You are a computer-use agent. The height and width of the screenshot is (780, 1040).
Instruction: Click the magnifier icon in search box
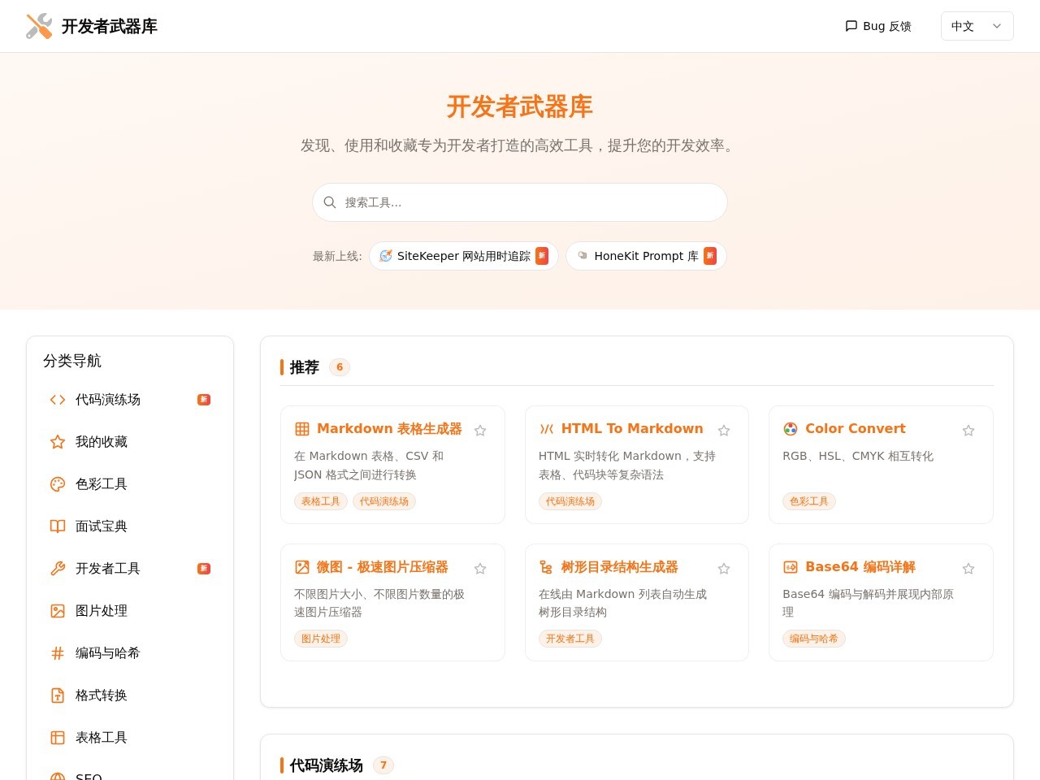click(330, 202)
